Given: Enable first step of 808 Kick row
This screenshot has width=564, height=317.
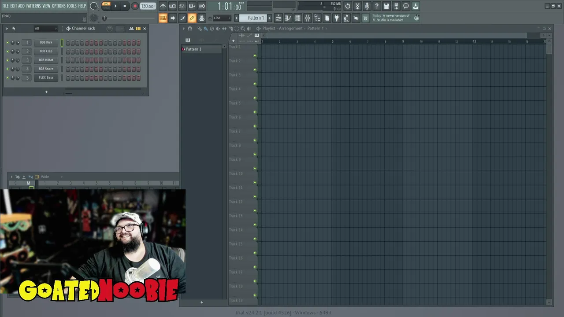Looking at the screenshot, I should coord(68,42).
